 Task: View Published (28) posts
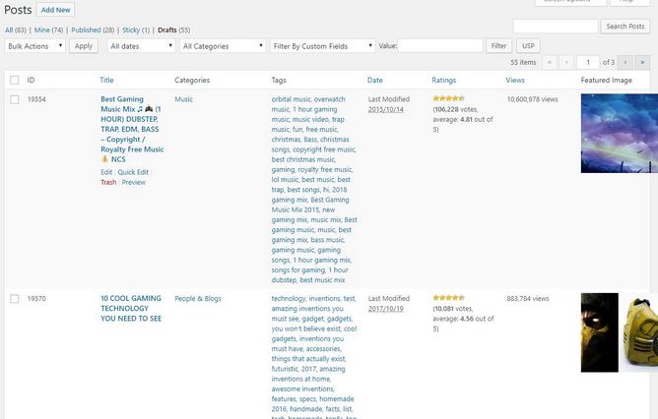point(93,30)
